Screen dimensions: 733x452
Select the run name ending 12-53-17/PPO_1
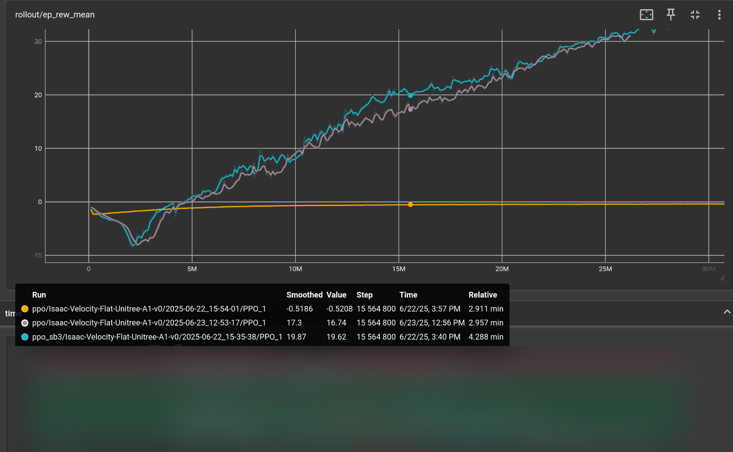click(149, 323)
